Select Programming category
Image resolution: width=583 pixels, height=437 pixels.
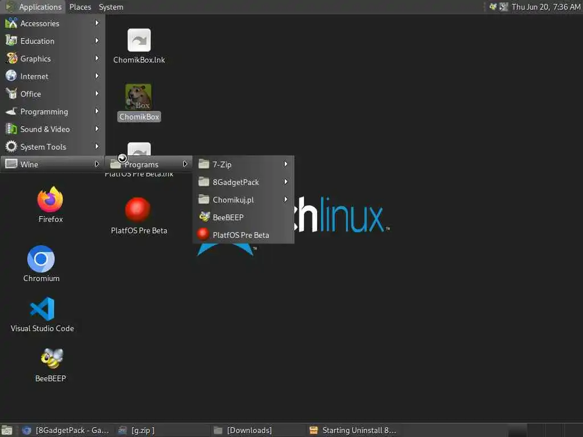[53, 112]
